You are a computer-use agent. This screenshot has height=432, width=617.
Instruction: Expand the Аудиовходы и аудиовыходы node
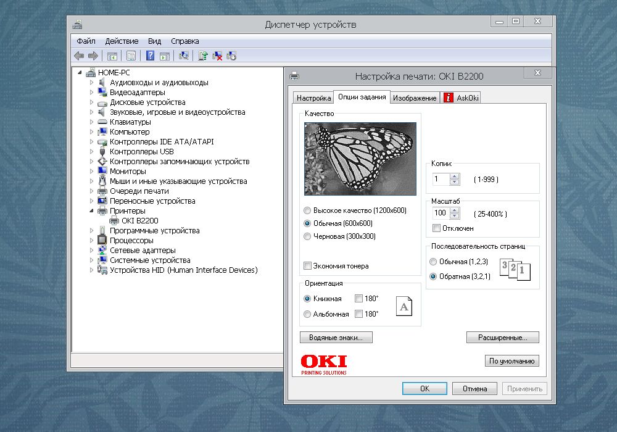point(92,83)
